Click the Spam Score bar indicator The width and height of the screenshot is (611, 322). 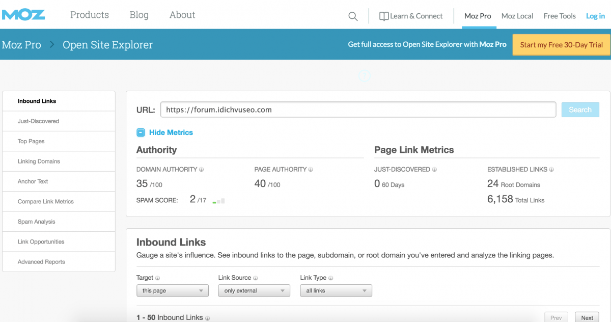[x=218, y=201]
